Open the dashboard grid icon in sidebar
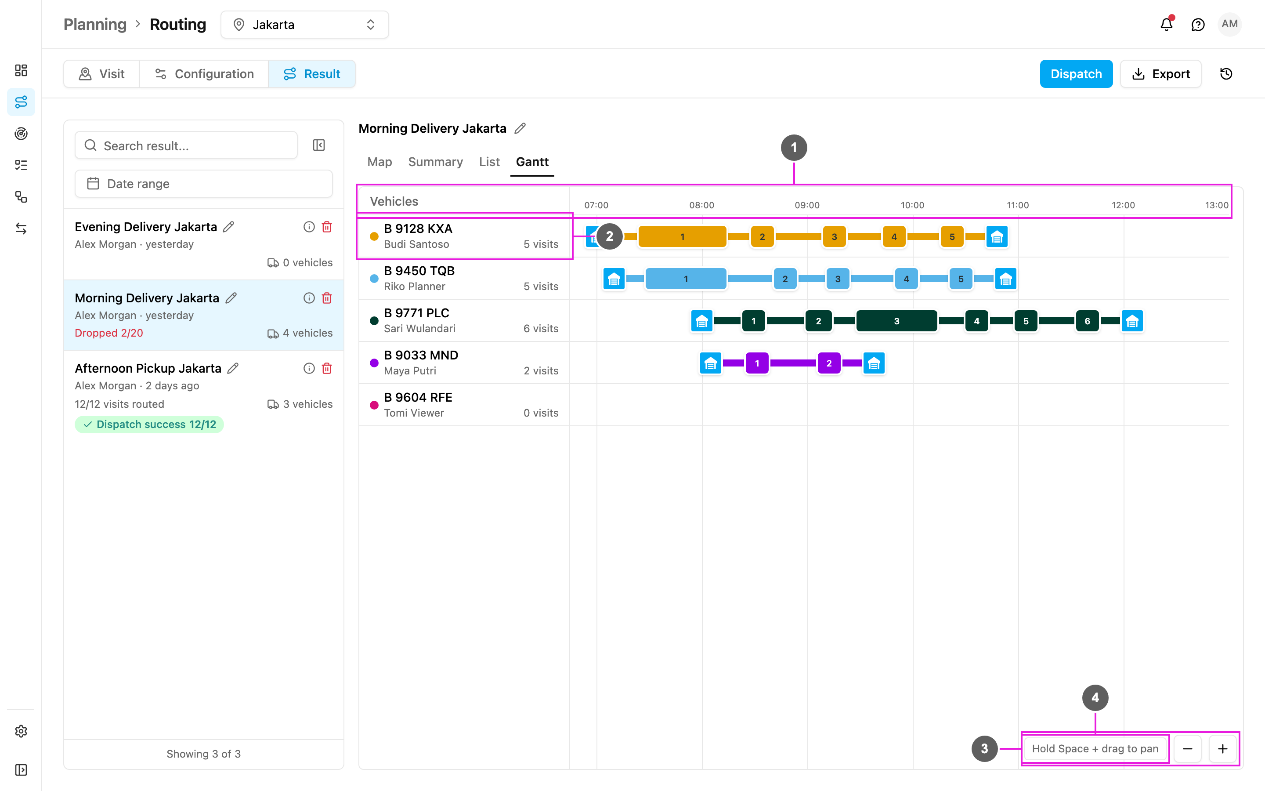 (x=21, y=70)
